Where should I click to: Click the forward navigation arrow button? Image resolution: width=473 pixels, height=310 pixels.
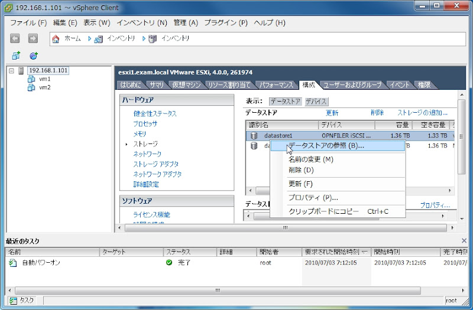click(33, 38)
